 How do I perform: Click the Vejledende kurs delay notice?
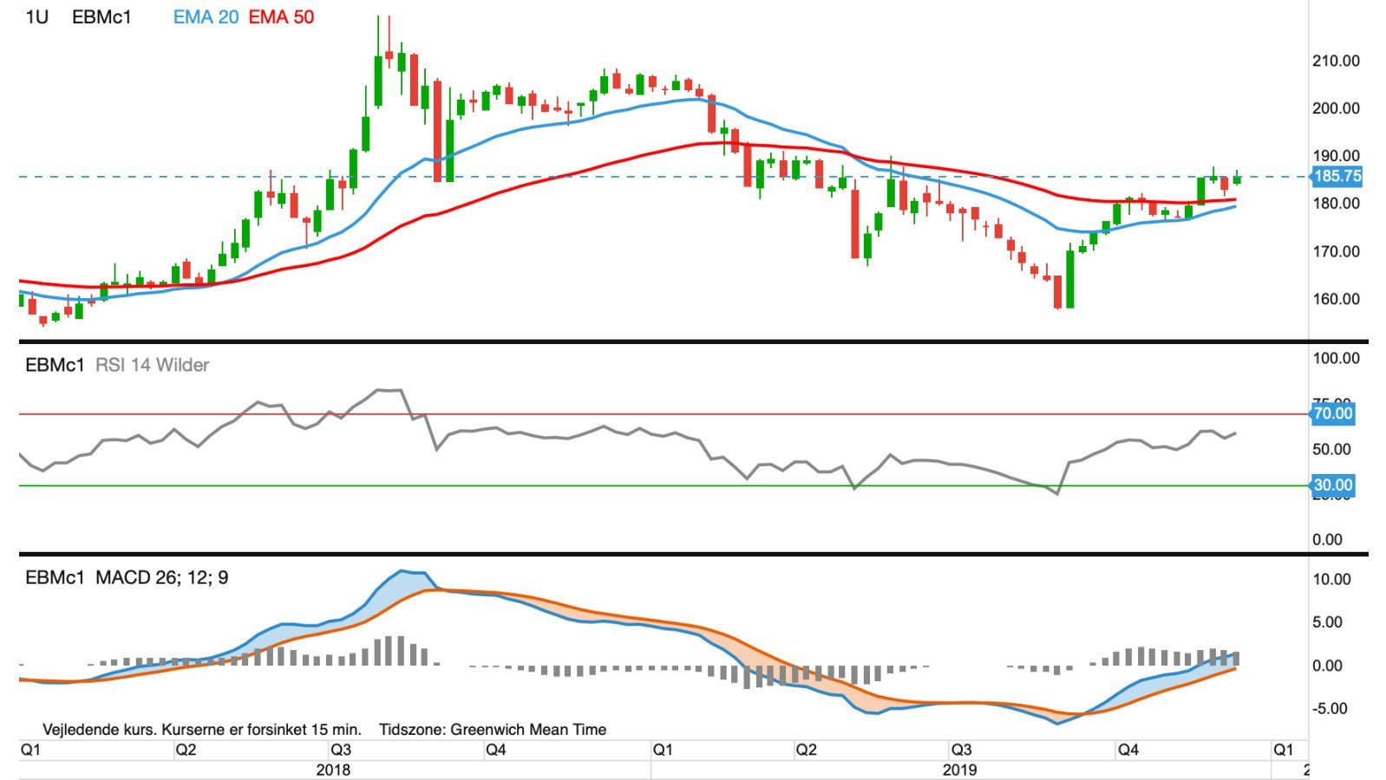pyautogui.click(x=202, y=730)
